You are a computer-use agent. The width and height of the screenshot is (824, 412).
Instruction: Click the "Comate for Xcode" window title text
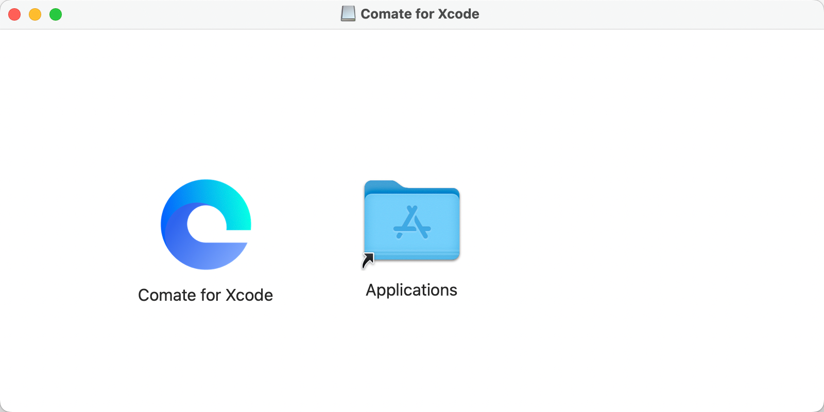coord(420,14)
